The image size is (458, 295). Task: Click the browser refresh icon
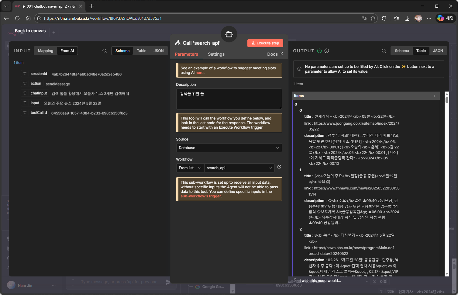point(17,18)
